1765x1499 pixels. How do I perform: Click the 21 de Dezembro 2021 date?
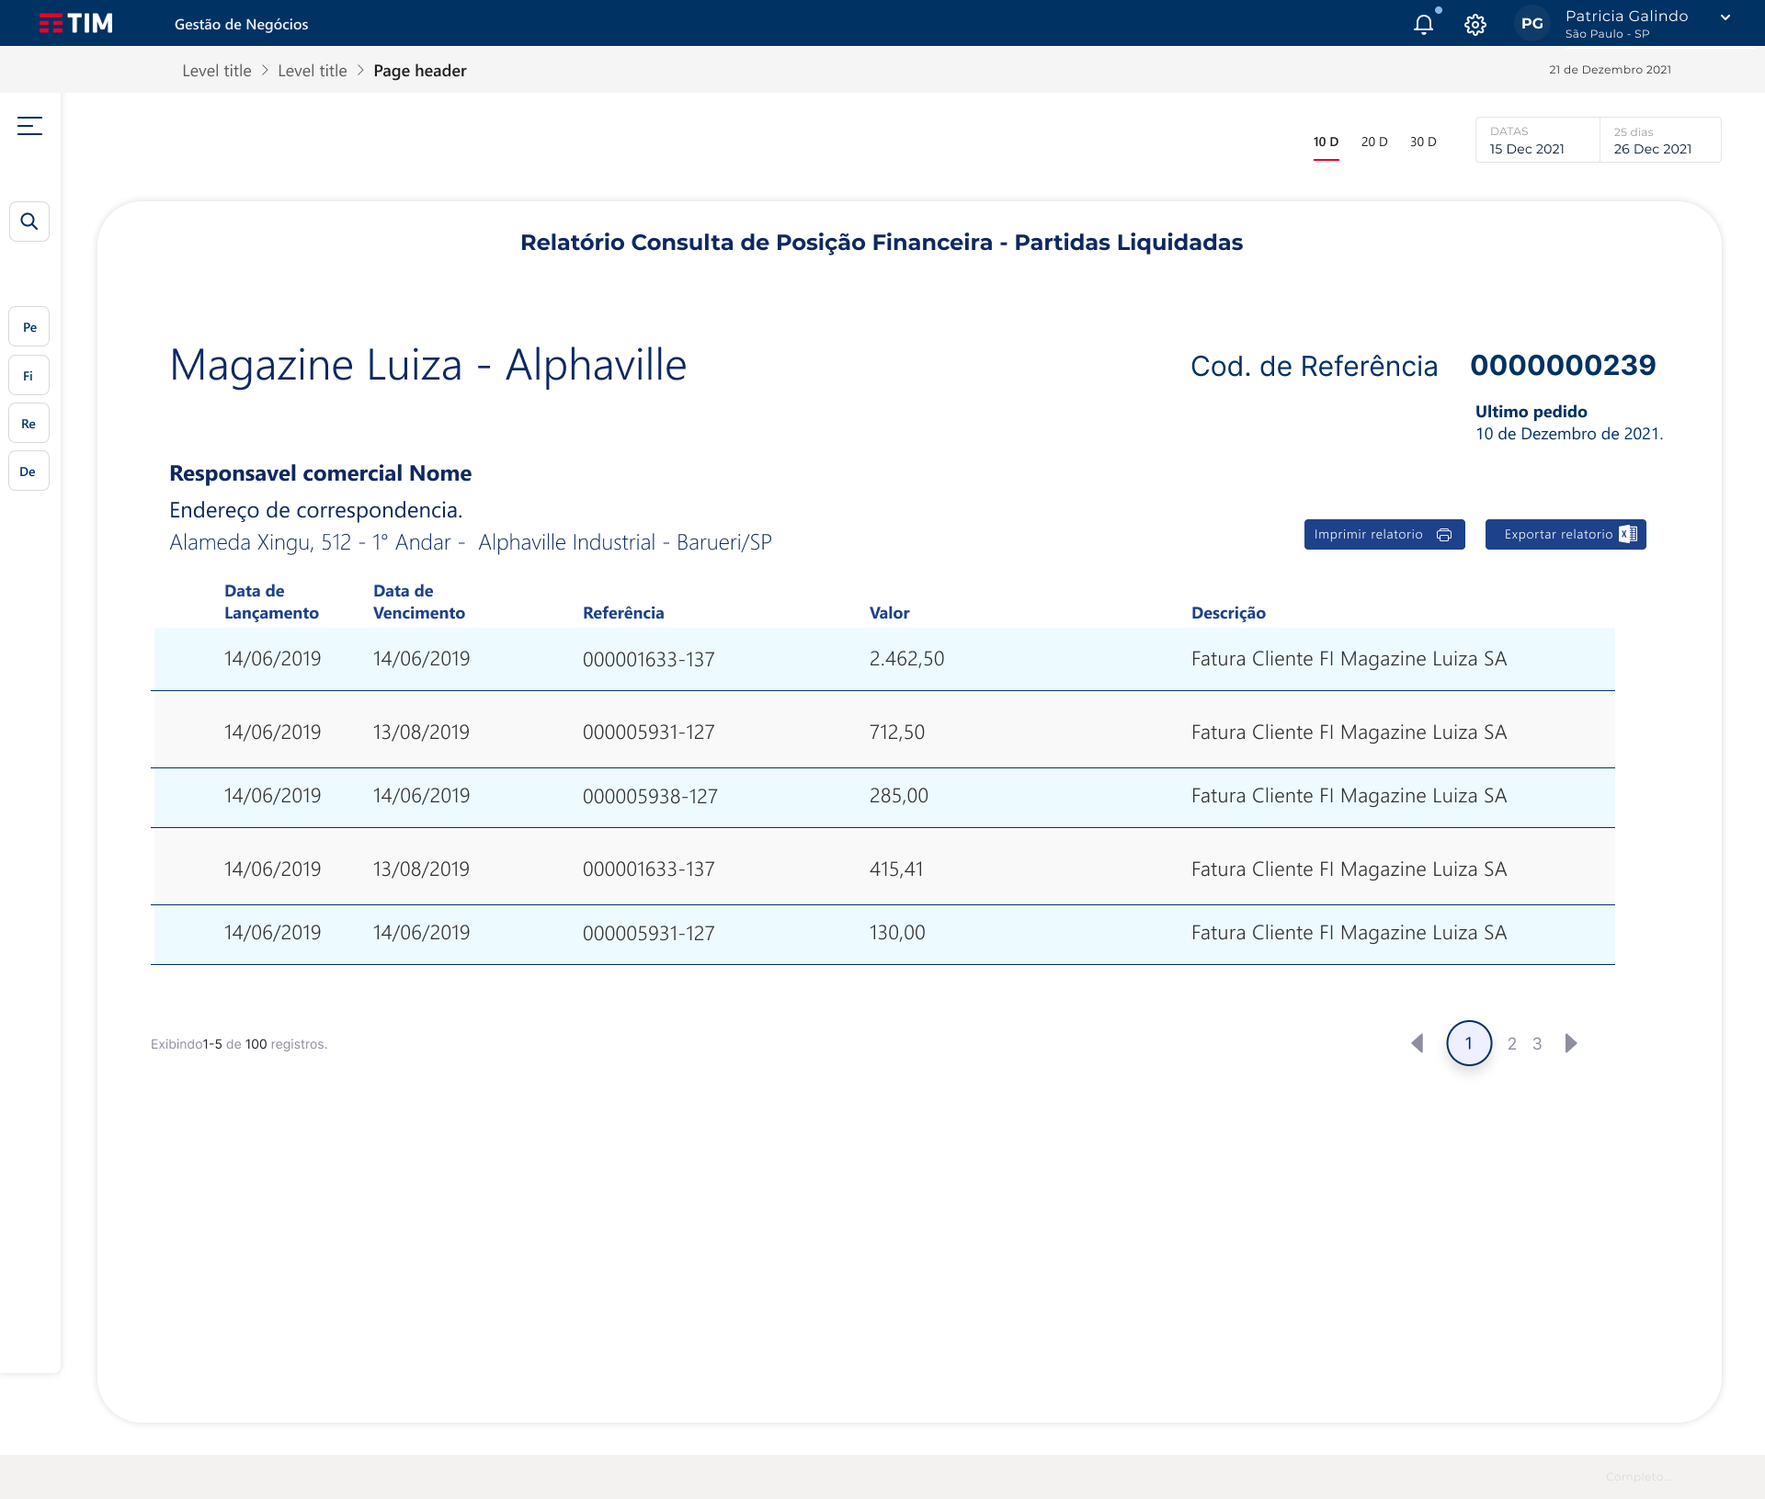pyautogui.click(x=1610, y=70)
